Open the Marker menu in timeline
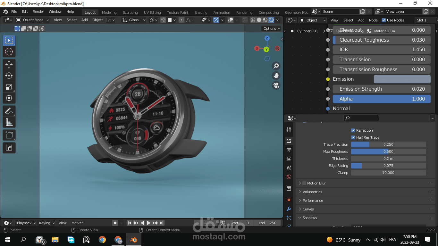Screen dimensions: 438x246 pyautogui.click(x=77, y=223)
